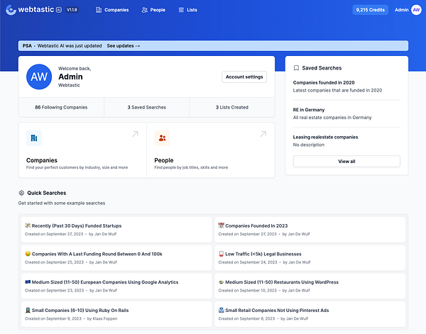The height and width of the screenshot is (334, 426).
Task: Run Last Funding Round Between 0 And 100k search
Action: tap(116, 257)
